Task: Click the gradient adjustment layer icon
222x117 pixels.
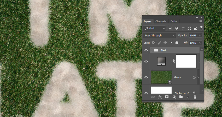Action: (x=161, y=61)
